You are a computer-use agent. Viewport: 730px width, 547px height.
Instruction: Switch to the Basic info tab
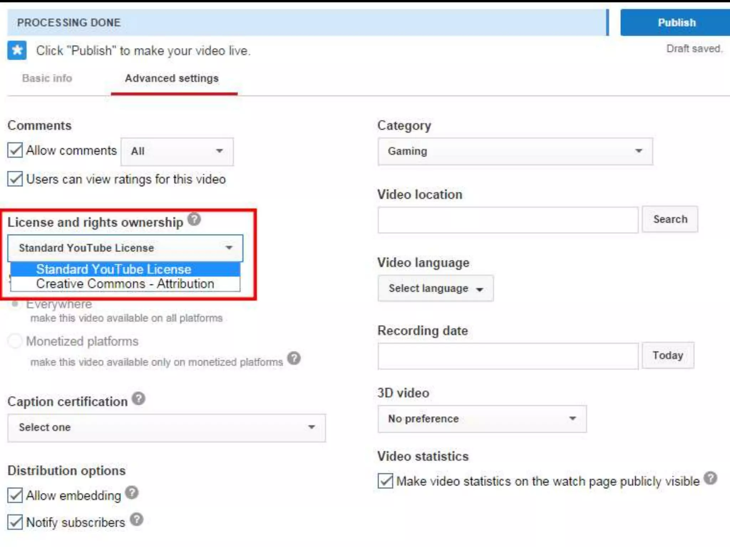(x=47, y=78)
